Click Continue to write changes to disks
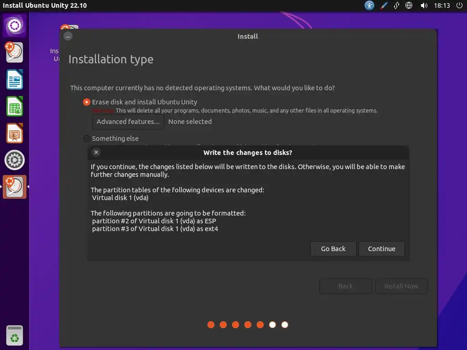467x350 pixels. [x=382, y=249]
